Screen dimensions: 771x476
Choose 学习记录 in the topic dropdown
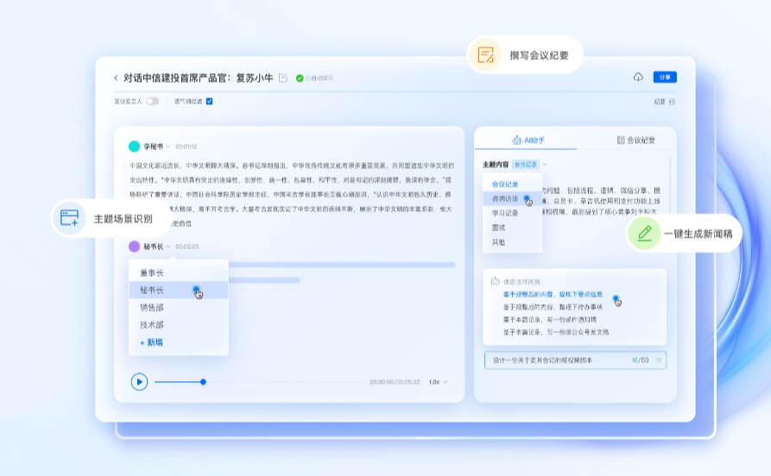512,213
